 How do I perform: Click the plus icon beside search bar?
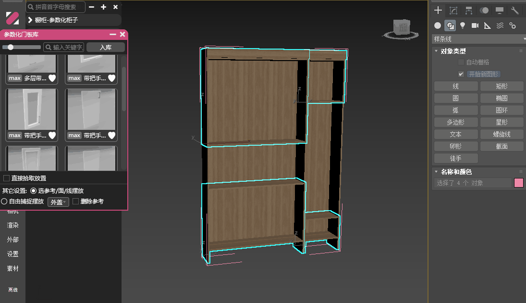(x=104, y=7)
